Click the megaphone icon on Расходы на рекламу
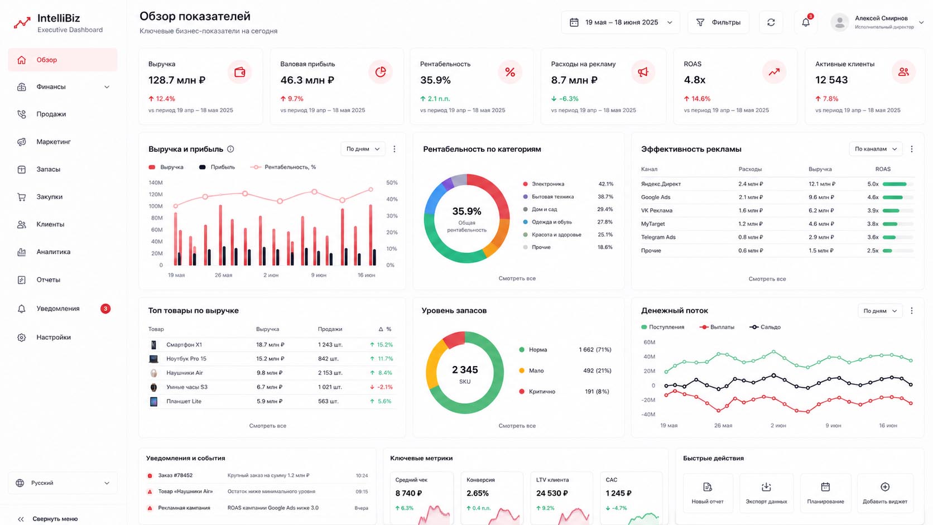The height and width of the screenshot is (525, 933). (643, 72)
